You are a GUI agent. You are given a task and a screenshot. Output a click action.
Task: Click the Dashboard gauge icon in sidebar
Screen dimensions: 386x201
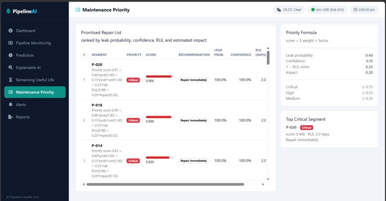coord(11,31)
